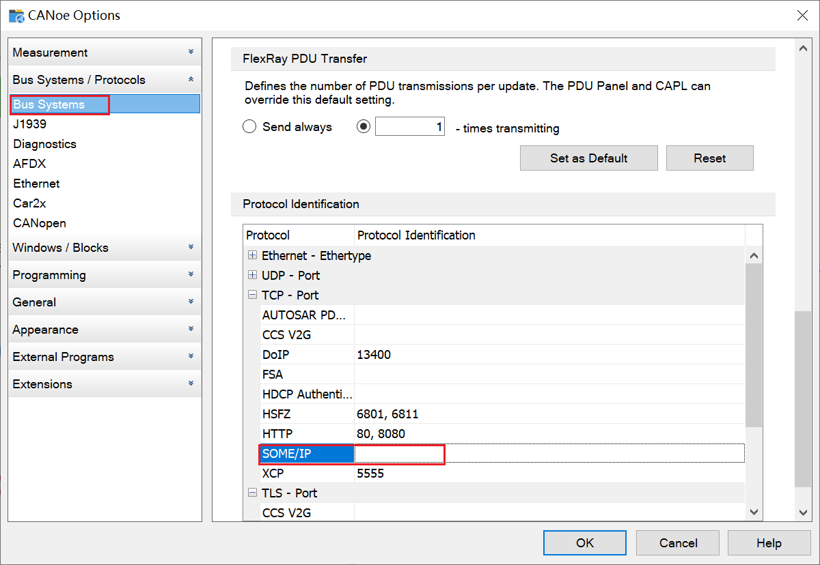Expand the Appearance section

click(105, 330)
